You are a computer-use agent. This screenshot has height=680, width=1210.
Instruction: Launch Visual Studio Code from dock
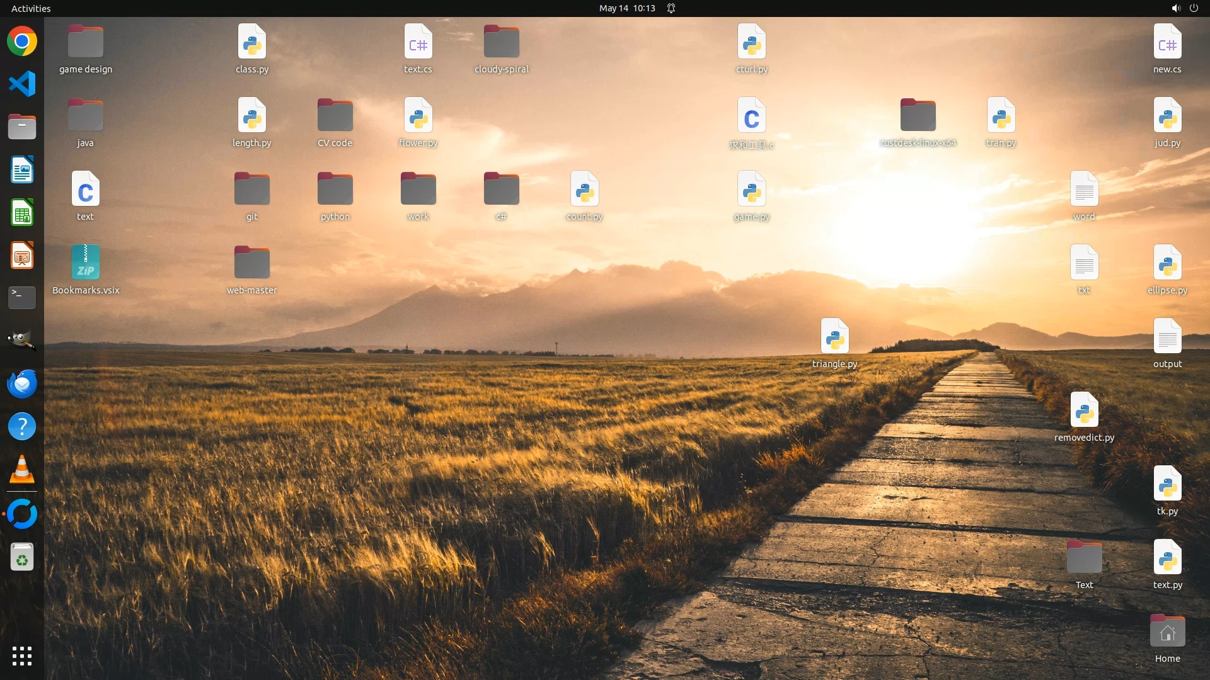tap(22, 84)
